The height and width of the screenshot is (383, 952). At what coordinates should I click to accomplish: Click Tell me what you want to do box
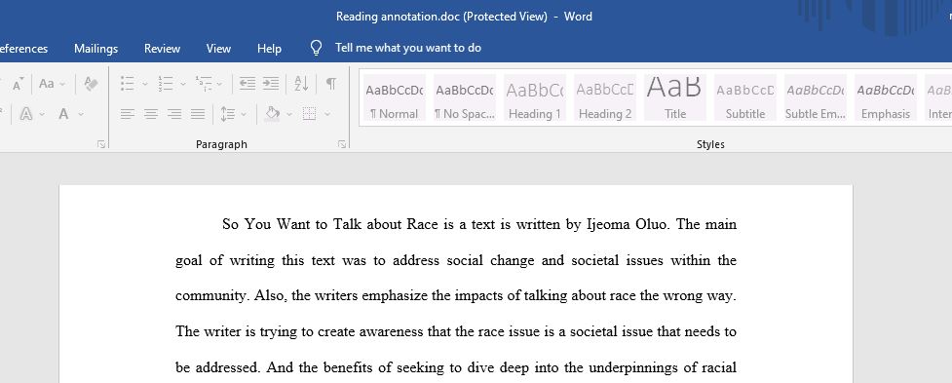point(408,48)
